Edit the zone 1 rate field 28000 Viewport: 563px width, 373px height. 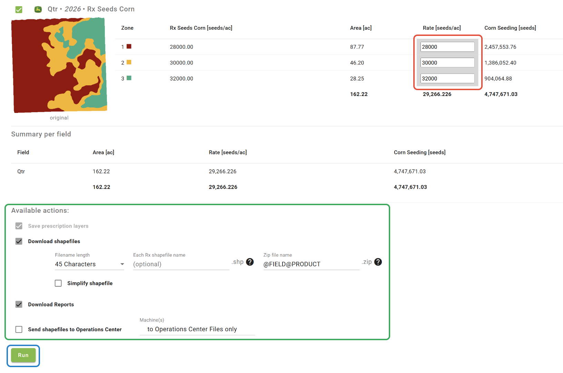[447, 47]
